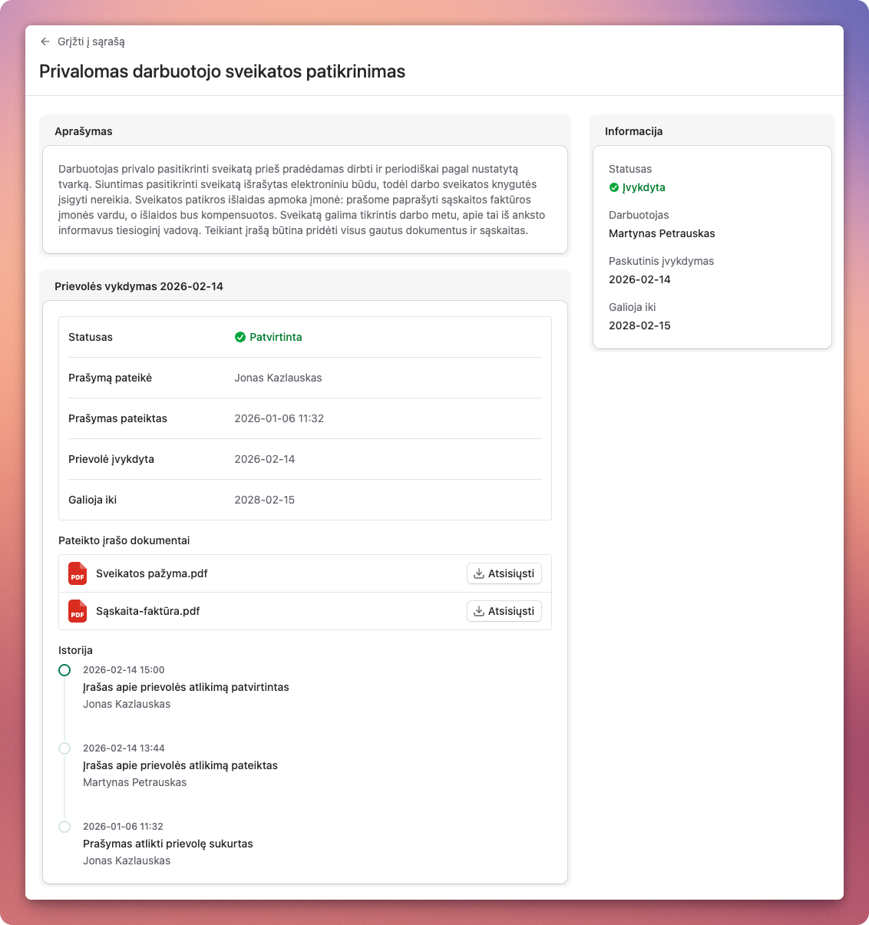
Task: Click the download icon beside Sąskaita-faktūra.pdf
Action: pos(480,611)
